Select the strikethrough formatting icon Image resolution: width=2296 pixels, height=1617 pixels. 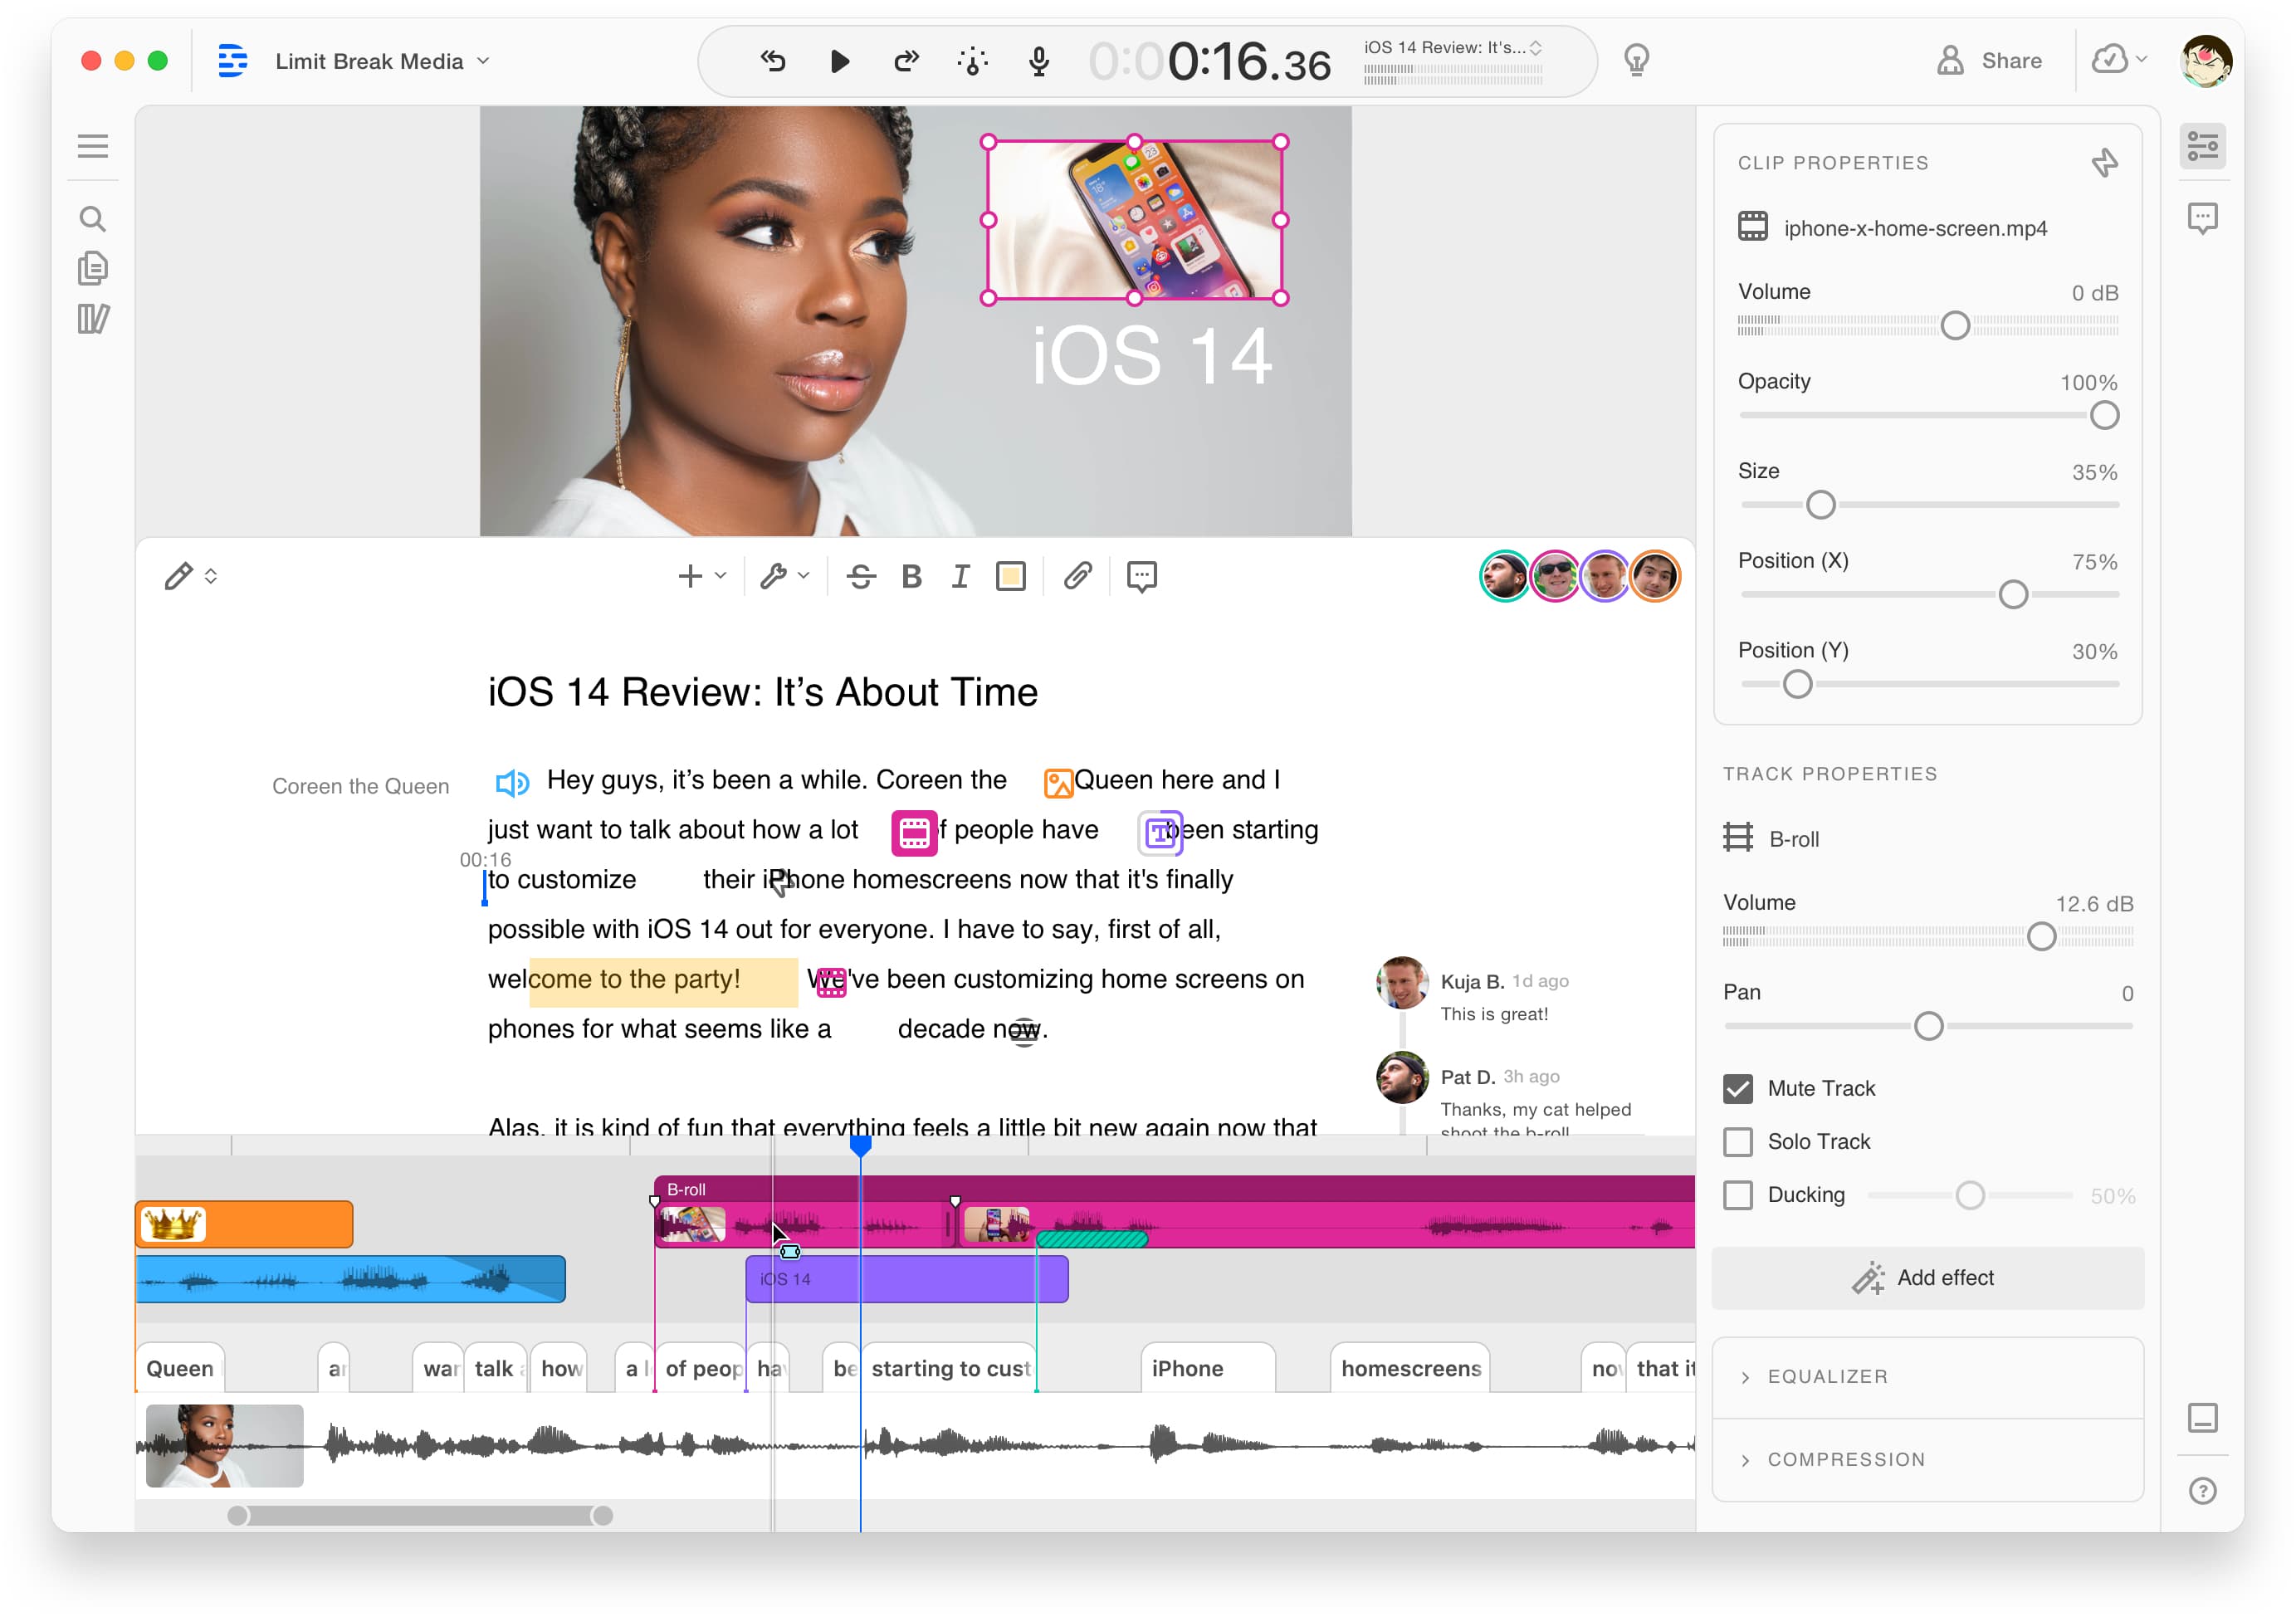[864, 576]
